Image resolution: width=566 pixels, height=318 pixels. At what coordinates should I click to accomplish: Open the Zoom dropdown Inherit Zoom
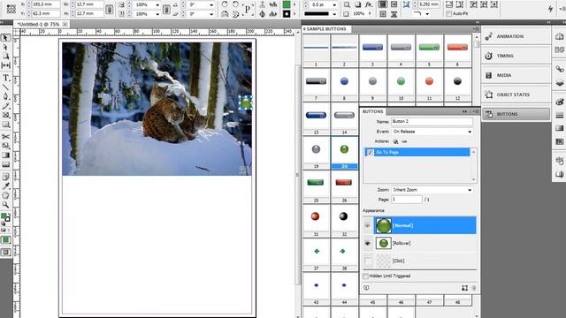tap(432, 190)
